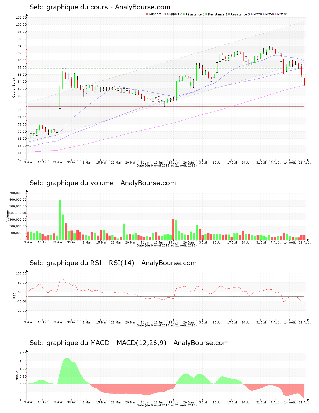This screenshot has width=319, height=413.
Task: Click the "Cours (Euro)" vertical axis label
Action: coord(14,88)
